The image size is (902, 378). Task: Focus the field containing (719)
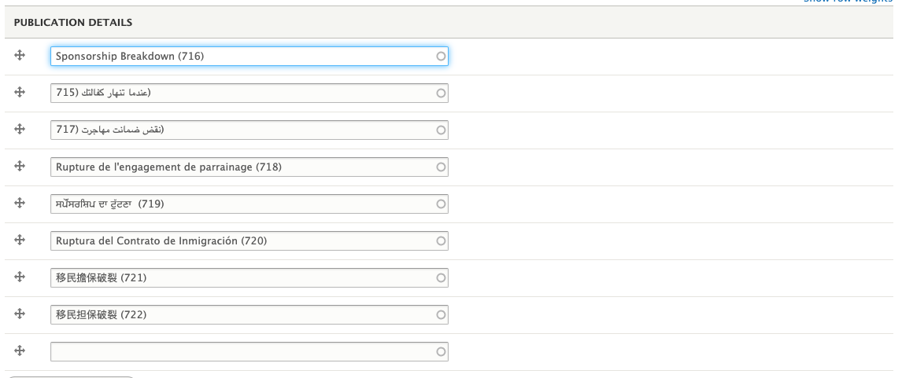[249, 204]
